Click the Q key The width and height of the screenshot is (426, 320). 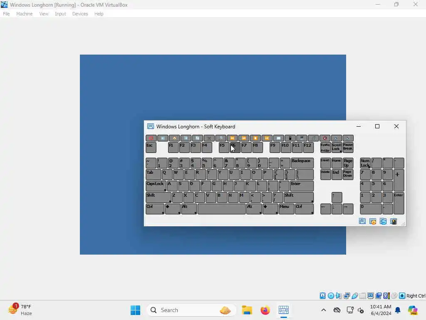[x=167, y=175]
